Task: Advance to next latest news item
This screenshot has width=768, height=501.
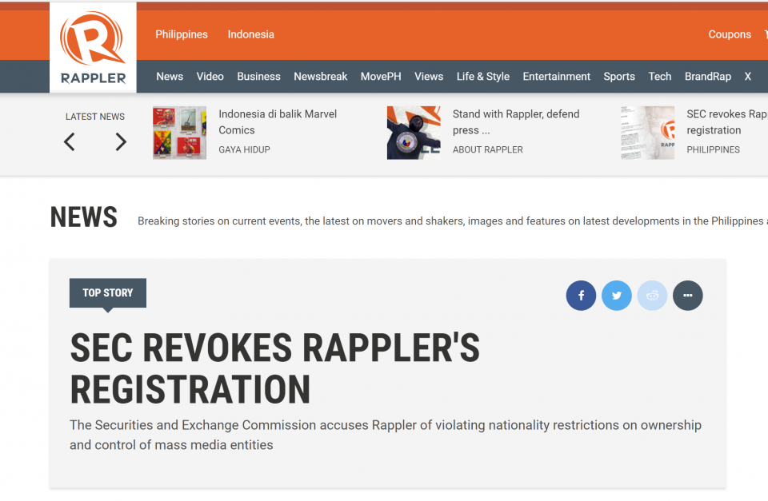Action: click(121, 142)
